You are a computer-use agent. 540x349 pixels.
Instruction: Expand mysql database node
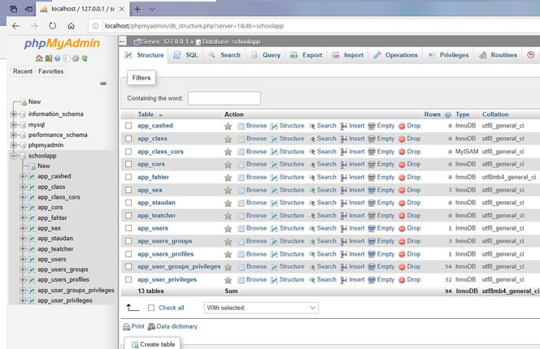(x=14, y=124)
